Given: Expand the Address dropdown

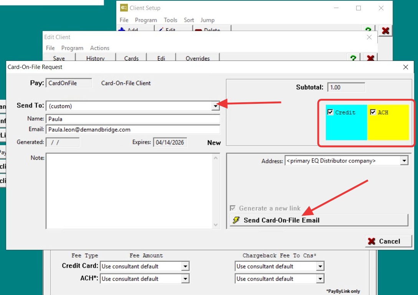Looking at the screenshot, I should [405, 161].
